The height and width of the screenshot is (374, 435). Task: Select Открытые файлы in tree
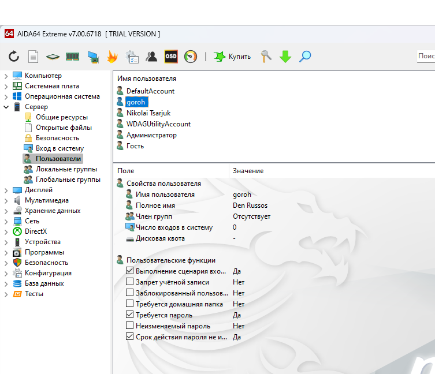click(x=64, y=128)
